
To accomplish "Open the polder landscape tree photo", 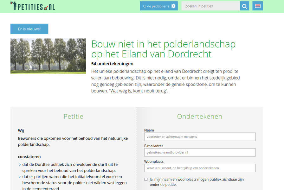I will pos(48,56).
